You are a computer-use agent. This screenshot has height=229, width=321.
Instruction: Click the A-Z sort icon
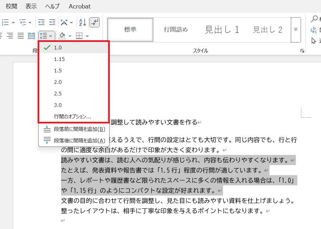(x=82, y=22)
